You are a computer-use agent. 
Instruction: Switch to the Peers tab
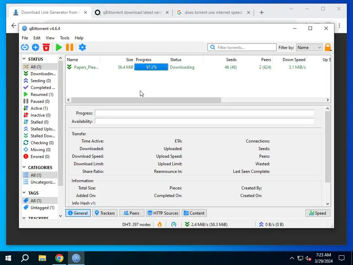[x=132, y=213]
